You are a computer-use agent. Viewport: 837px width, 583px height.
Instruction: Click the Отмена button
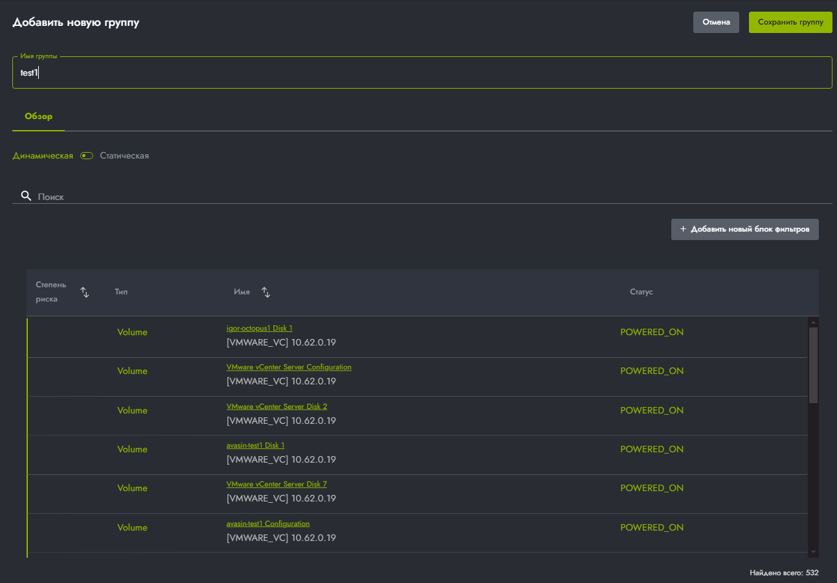coord(716,22)
